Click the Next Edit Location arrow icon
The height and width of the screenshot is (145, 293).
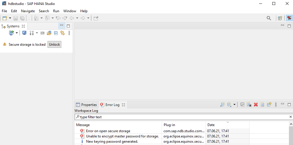coord(65,18)
